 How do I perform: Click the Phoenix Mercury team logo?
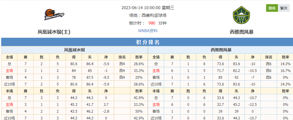[54, 15]
